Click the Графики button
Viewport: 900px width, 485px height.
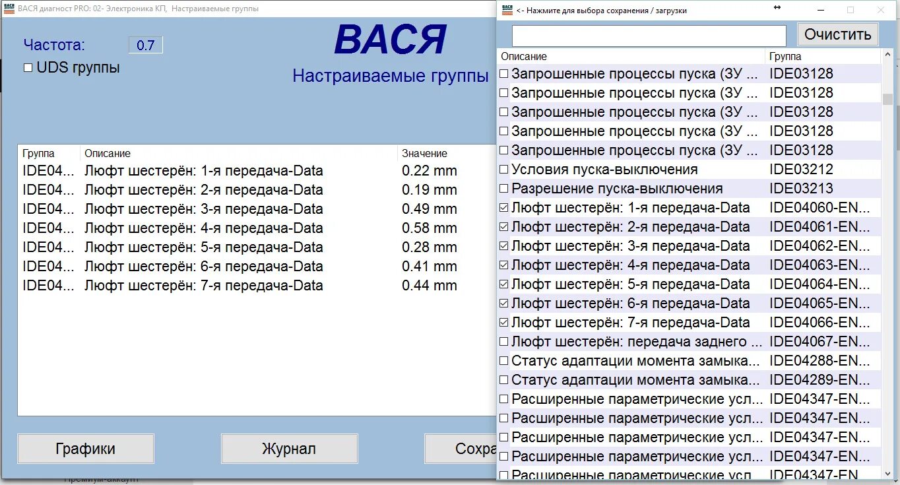(x=86, y=449)
